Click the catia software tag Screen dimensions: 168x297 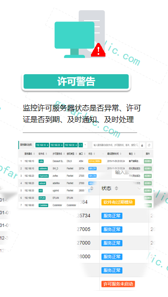pos(41,161)
